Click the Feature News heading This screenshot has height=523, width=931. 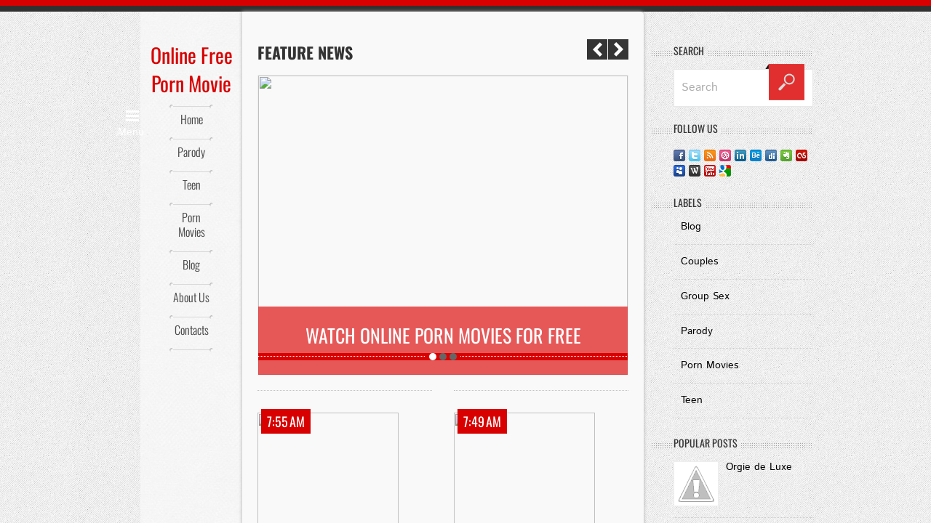pyautogui.click(x=305, y=53)
